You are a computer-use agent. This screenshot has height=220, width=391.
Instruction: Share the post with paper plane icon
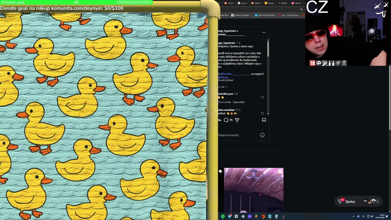tap(237, 120)
